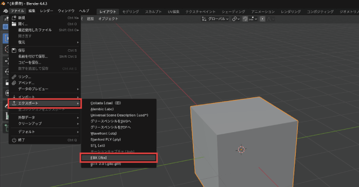Switch to the レイアウト workspace tab
Screen dimensions: 359x187
[108, 12]
